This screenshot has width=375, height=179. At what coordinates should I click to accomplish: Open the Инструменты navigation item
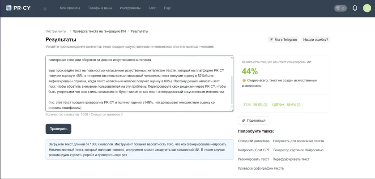(130, 8)
